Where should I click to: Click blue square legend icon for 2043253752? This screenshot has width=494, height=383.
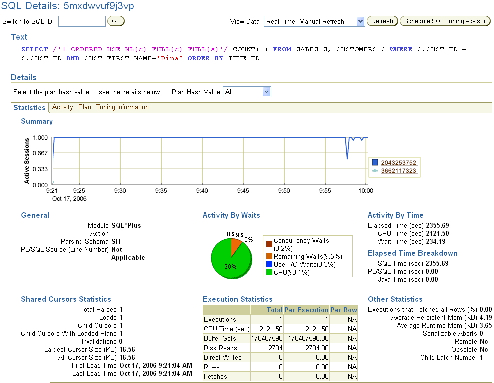[x=375, y=163]
